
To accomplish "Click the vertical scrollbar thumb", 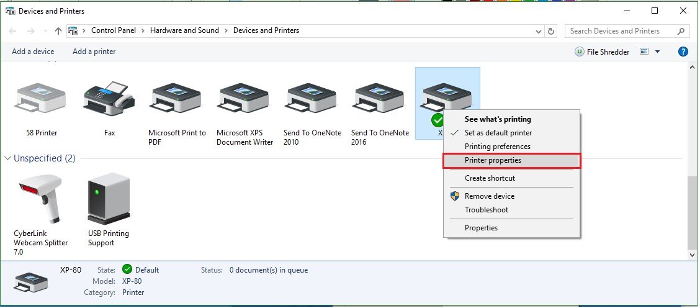I will coord(693,211).
